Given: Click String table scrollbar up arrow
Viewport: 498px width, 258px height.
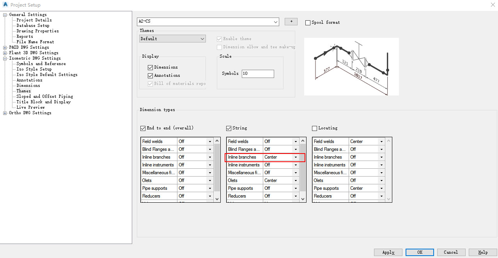Looking at the screenshot, I should [x=303, y=141].
